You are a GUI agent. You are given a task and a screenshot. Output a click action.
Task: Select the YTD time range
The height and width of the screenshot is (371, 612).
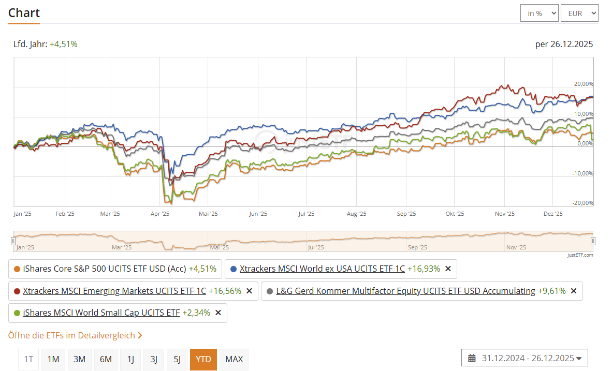pyautogui.click(x=203, y=359)
